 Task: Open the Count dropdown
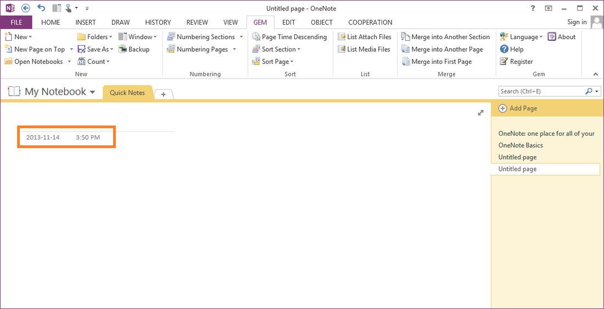point(93,62)
